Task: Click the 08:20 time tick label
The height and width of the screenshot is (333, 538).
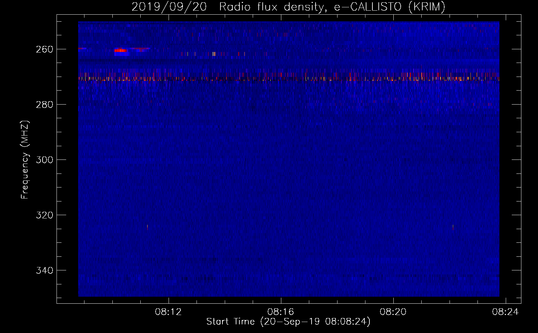Action: [x=393, y=312]
